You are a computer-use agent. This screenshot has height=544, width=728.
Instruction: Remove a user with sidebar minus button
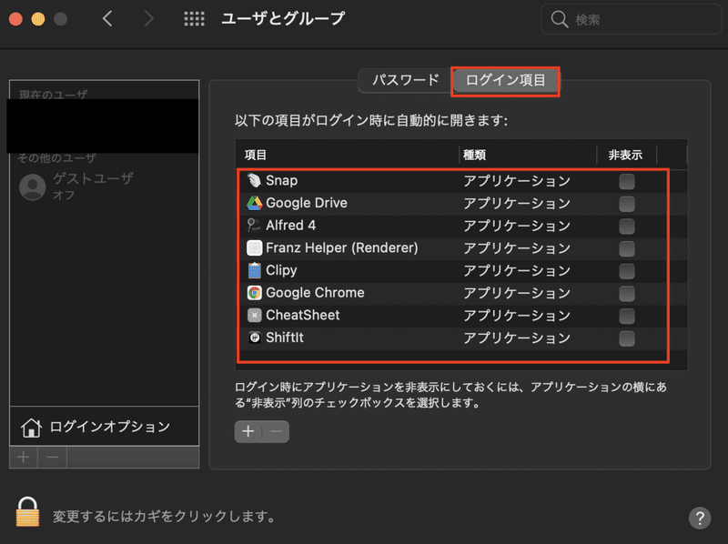coord(53,458)
